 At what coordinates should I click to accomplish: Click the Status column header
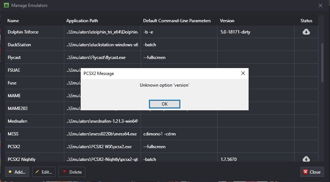tap(306, 21)
